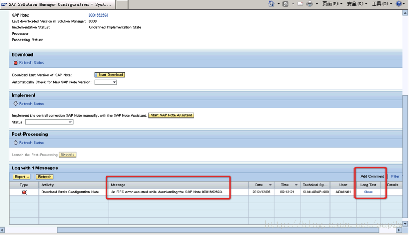Select the RFC error occurred message cell
409x235 pixels.
[x=179, y=192]
